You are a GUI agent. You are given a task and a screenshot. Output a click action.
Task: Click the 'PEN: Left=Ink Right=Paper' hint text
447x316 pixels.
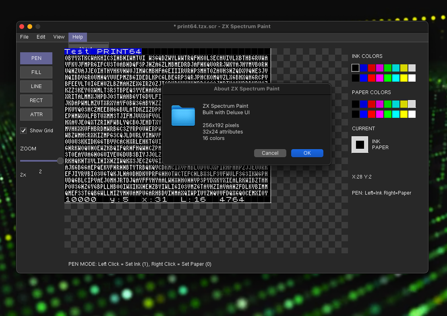(x=381, y=193)
